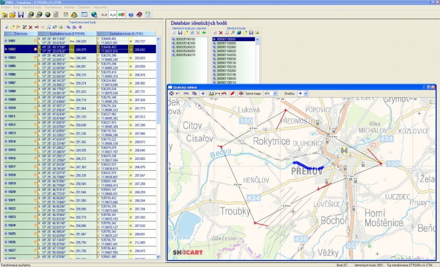This screenshot has height=267, width=440.
Task: Open the table list view icon
Action: click(84, 15)
